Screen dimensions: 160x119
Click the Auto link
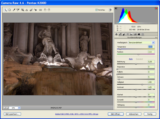point(131,59)
